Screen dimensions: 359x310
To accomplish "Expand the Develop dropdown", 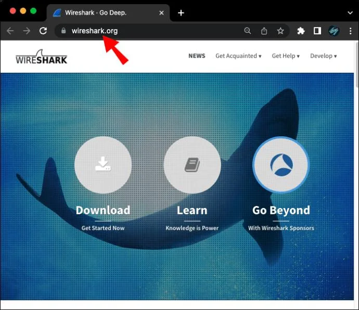I will tap(323, 56).
